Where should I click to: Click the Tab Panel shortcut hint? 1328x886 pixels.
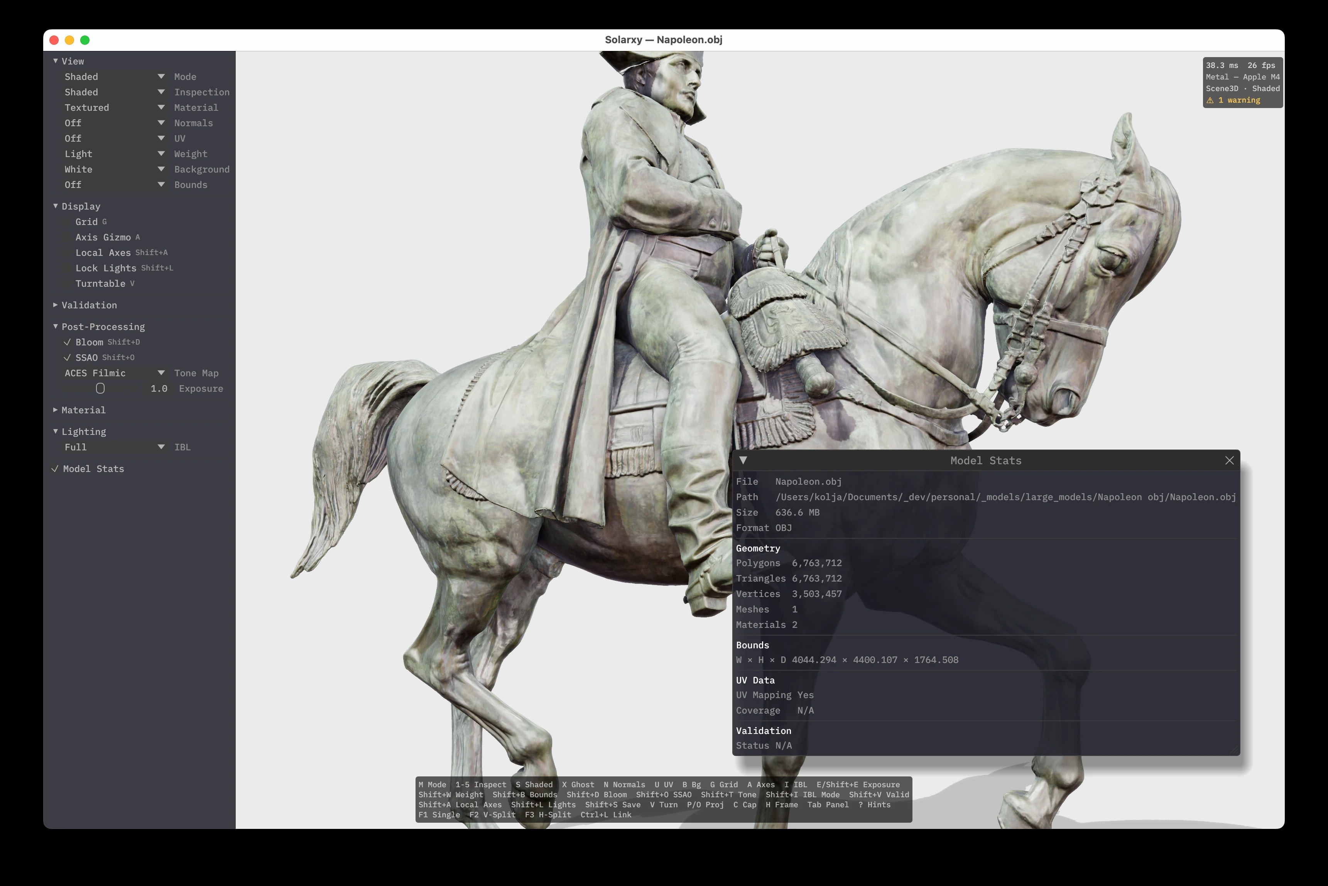click(828, 805)
